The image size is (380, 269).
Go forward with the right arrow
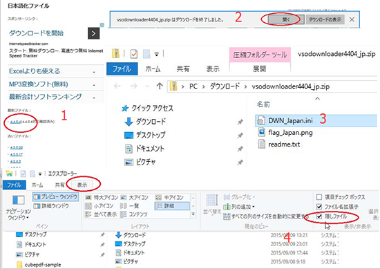(133, 86)
